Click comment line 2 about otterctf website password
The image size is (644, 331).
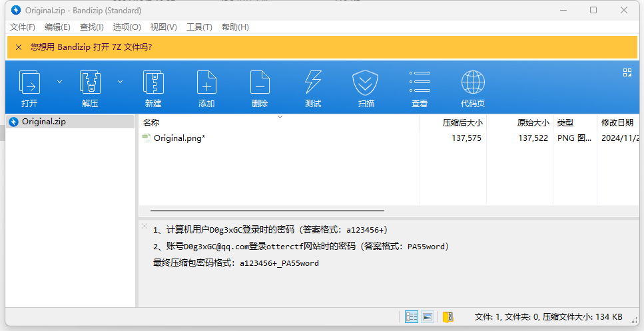(301, 247)
